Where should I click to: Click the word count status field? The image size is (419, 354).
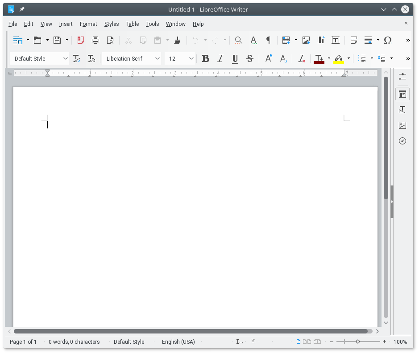(74, 342)
